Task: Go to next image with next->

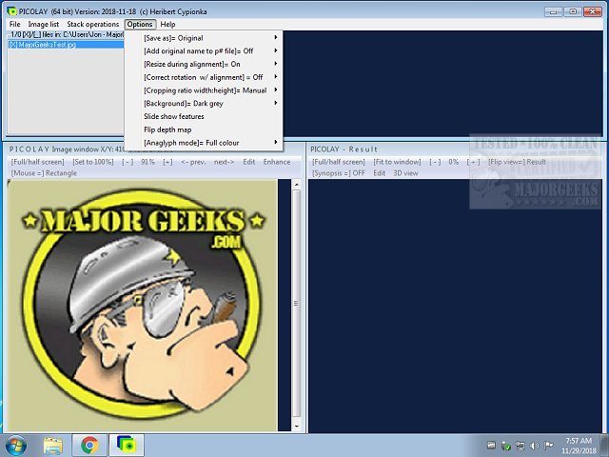Action: click(225, 162)
